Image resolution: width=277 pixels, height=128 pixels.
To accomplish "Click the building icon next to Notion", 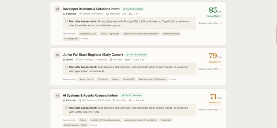I will [64, 60].
